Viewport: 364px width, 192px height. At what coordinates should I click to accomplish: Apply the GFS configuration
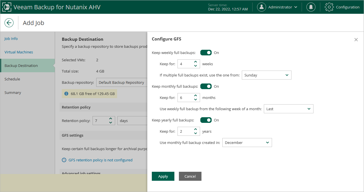tap(163, 176)
